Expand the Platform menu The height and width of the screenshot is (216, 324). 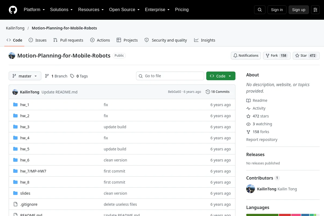click(x=34, y=10)
